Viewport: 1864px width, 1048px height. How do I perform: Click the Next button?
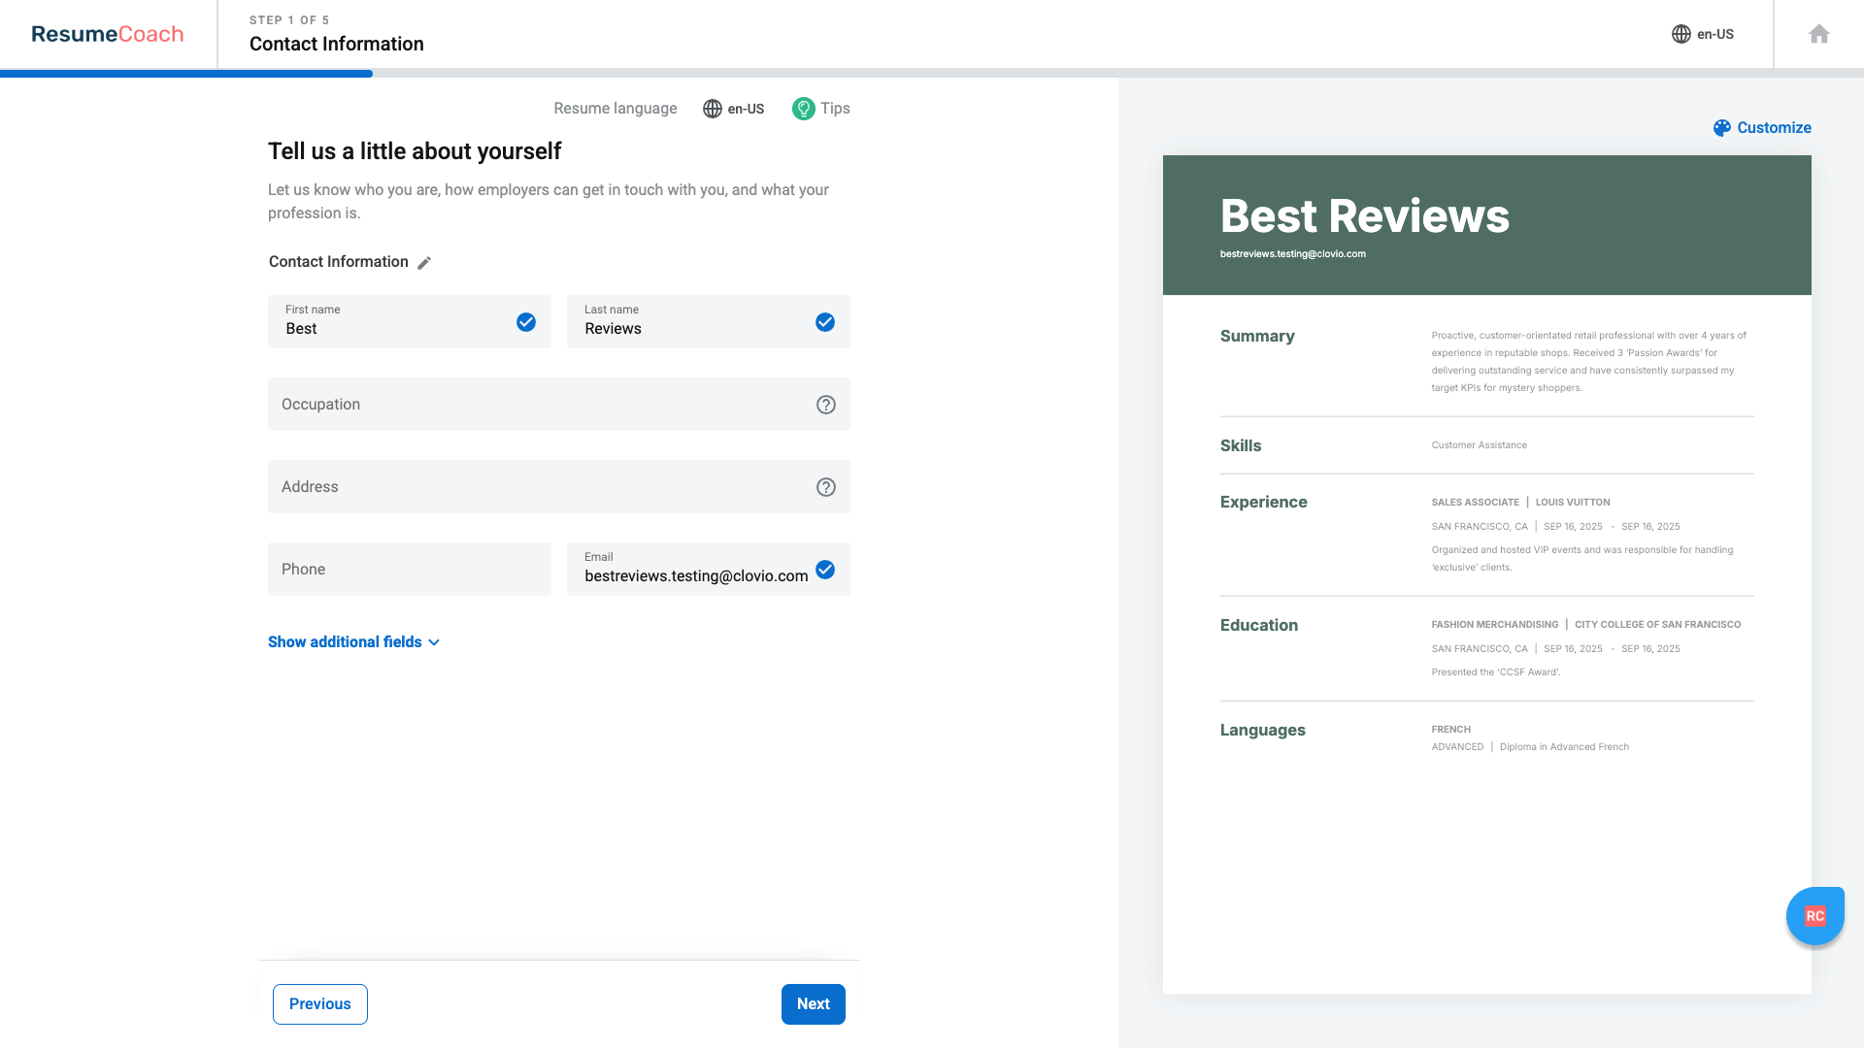(x=813, y=1003)
